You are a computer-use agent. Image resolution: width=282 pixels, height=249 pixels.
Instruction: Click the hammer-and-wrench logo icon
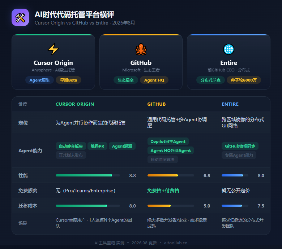coord(20,17)
